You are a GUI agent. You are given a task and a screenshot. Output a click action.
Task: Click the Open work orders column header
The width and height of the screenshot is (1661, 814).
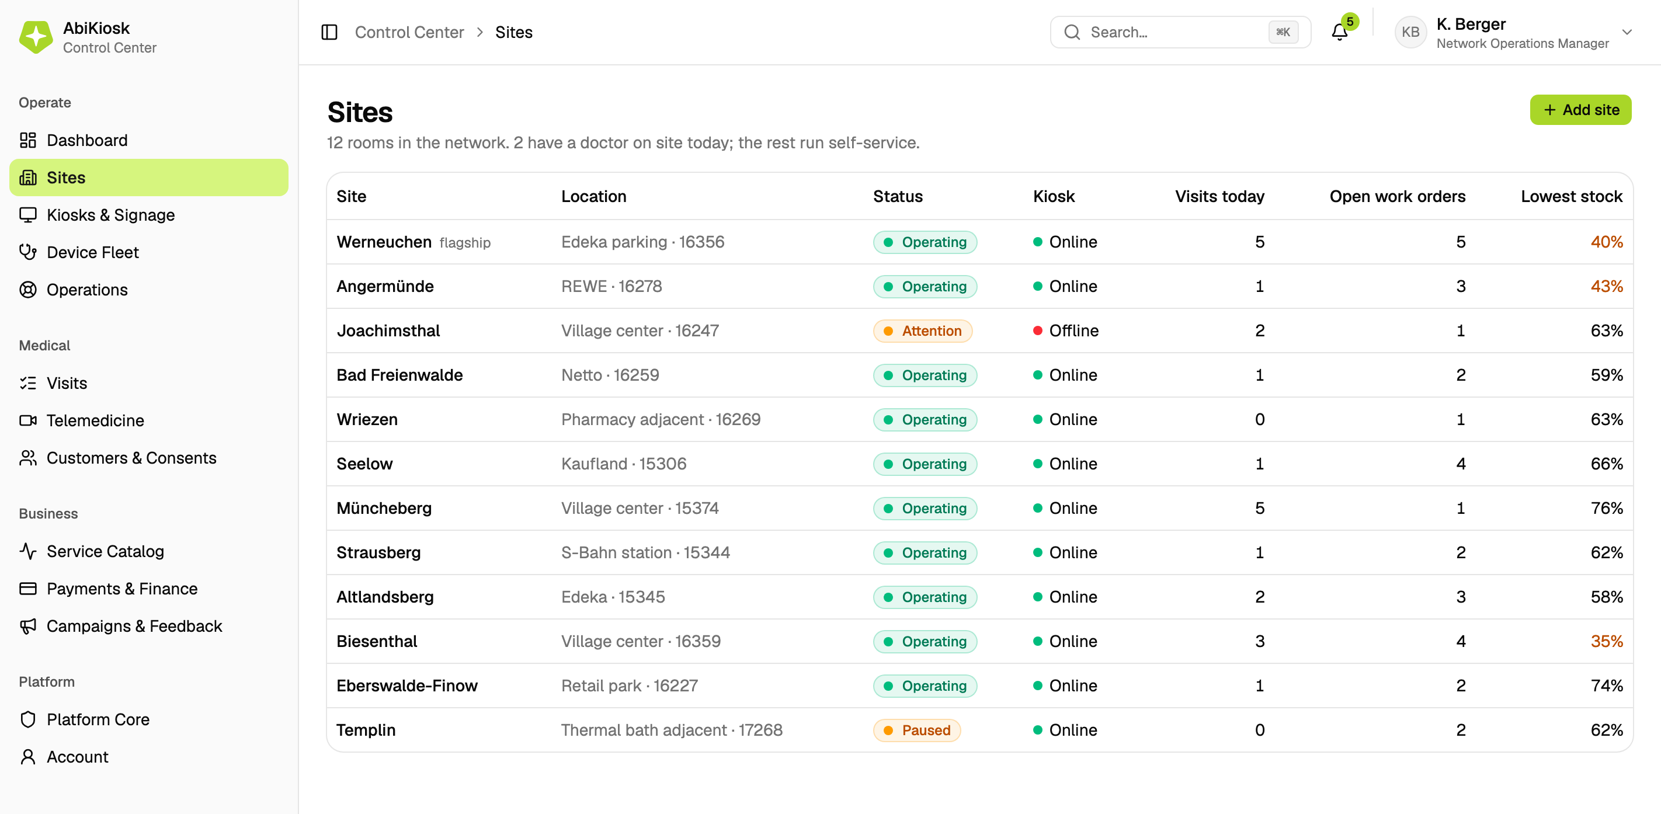tap(1397, 197)
